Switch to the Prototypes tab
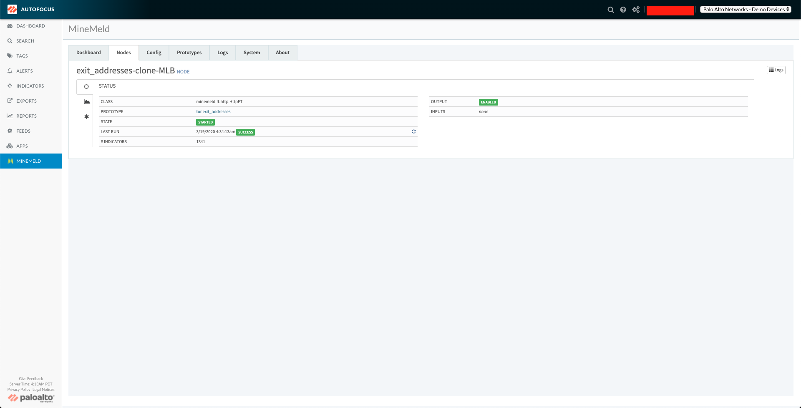This screenshot has width=801, height=408. [189, 53]
